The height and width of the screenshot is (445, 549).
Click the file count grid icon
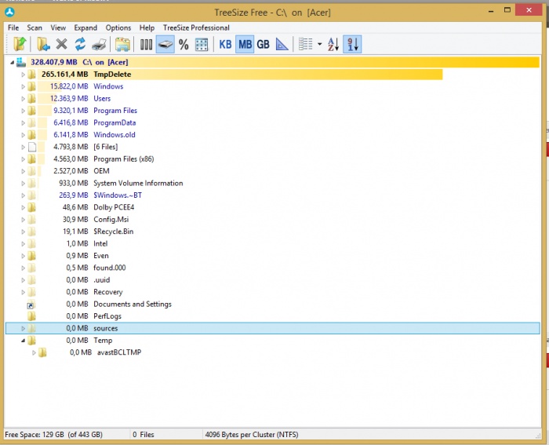click(x=202, y=45)
